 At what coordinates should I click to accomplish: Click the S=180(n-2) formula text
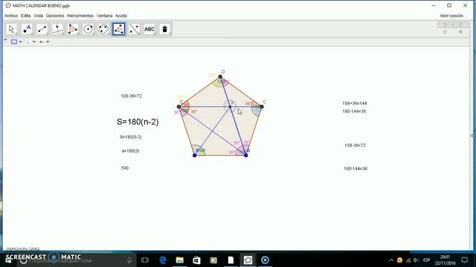tap(138, 122)
